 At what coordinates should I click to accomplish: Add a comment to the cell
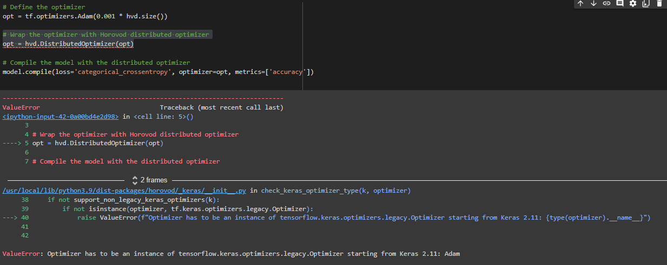[619, 3]
